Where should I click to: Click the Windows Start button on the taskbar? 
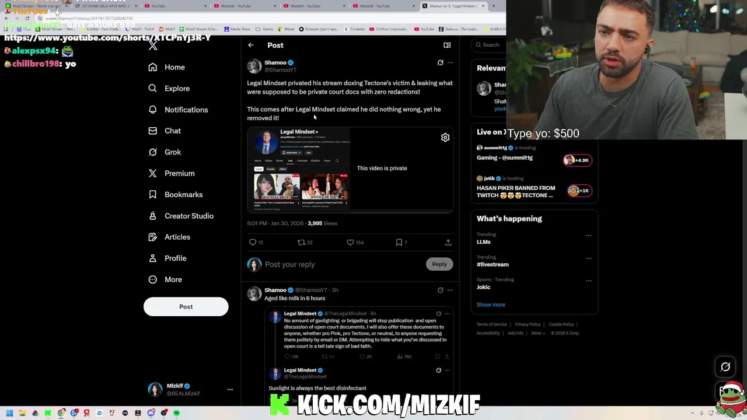9,413
